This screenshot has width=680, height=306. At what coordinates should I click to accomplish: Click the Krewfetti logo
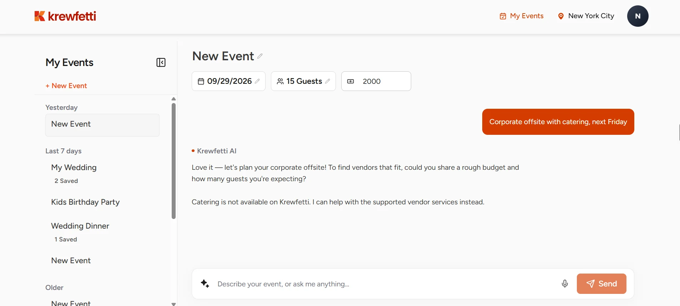click(65, 16)
